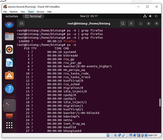Click the audio status icon in VirtualBox
The height and width of the screenshot is (140, 163).
116,135
